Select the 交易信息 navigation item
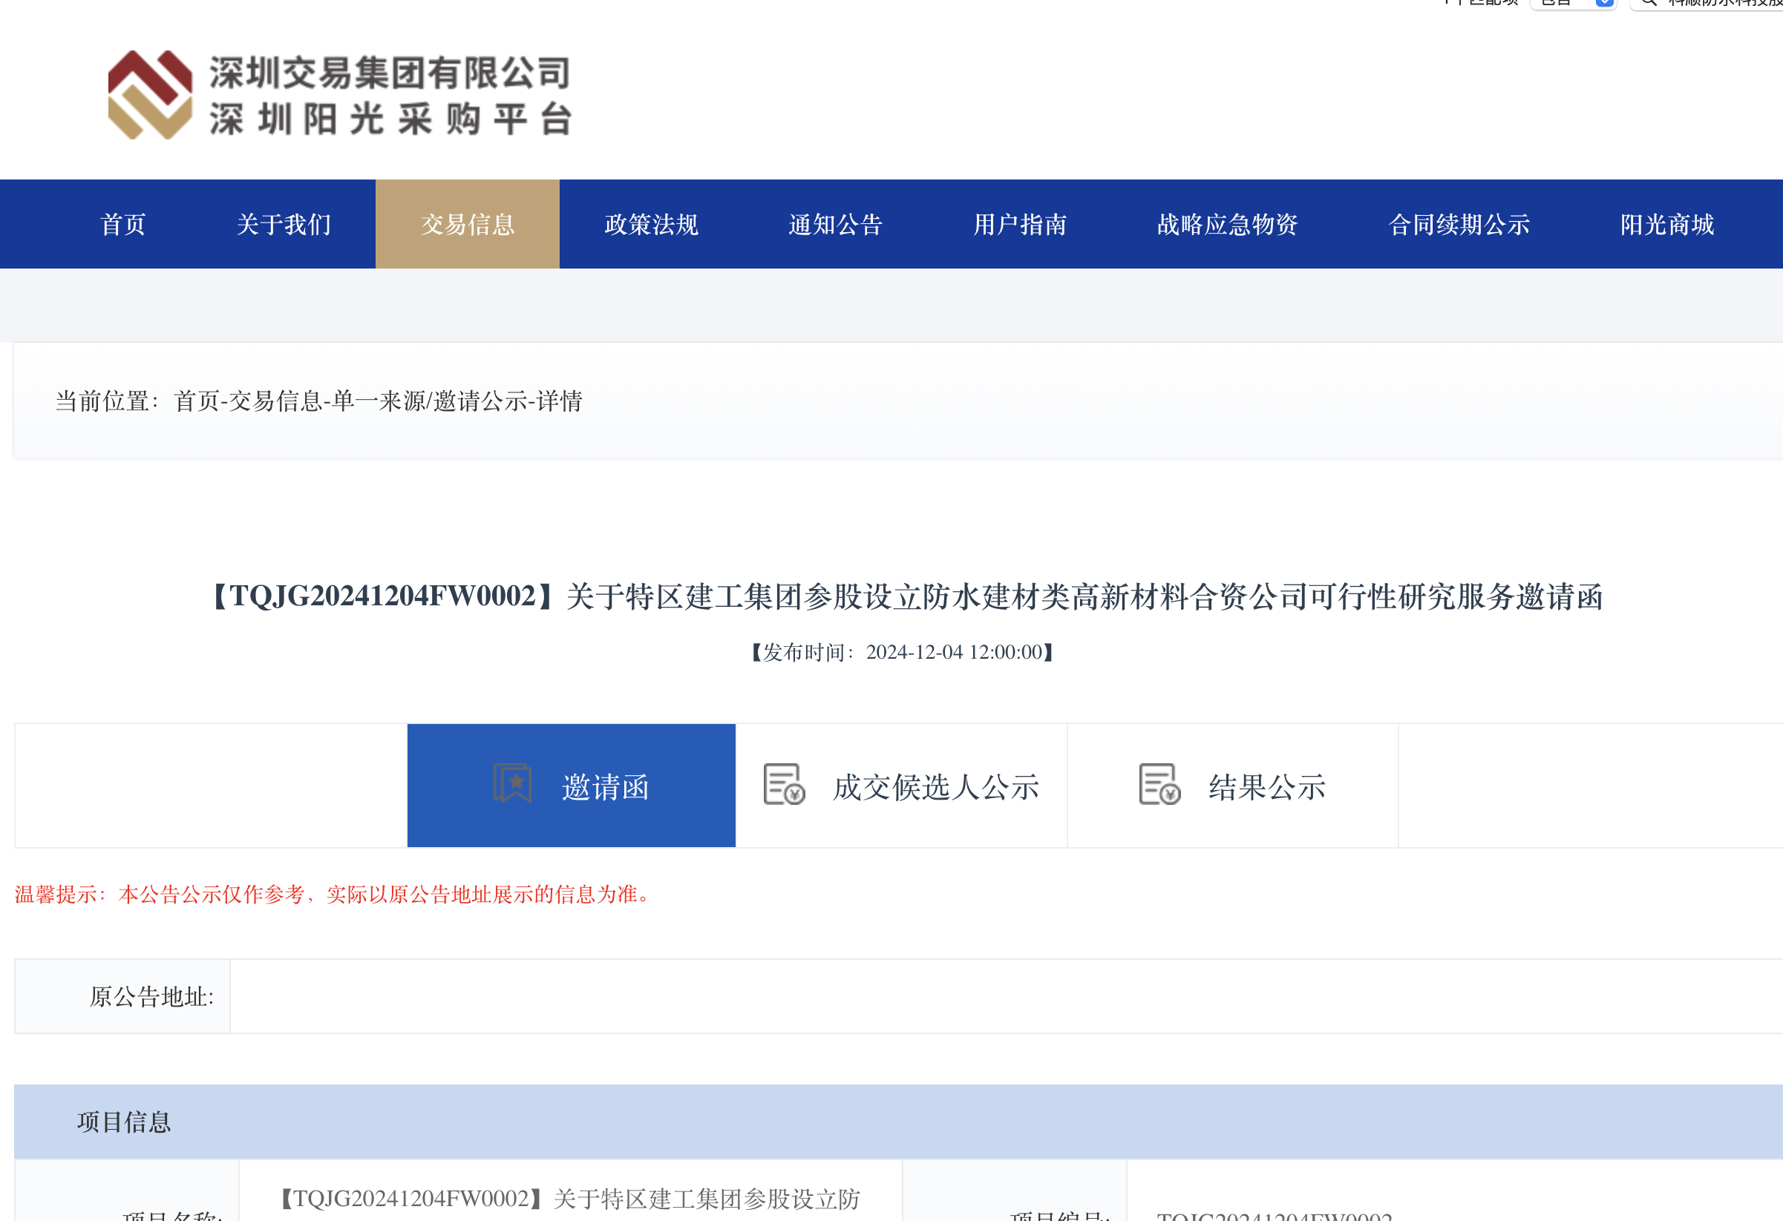Screen dimensions: 1783x1221 tap(467, 225)
